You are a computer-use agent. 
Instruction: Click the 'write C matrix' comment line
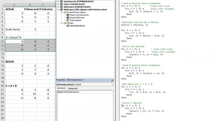pos(131,103)
